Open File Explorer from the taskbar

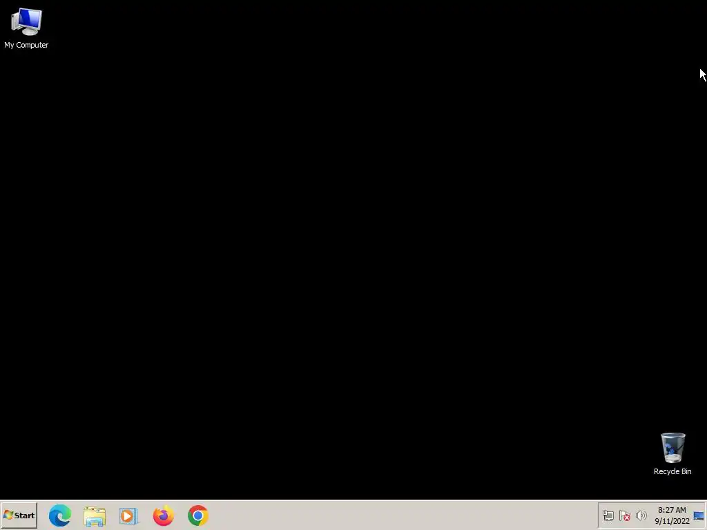click(x=95, y=516)
